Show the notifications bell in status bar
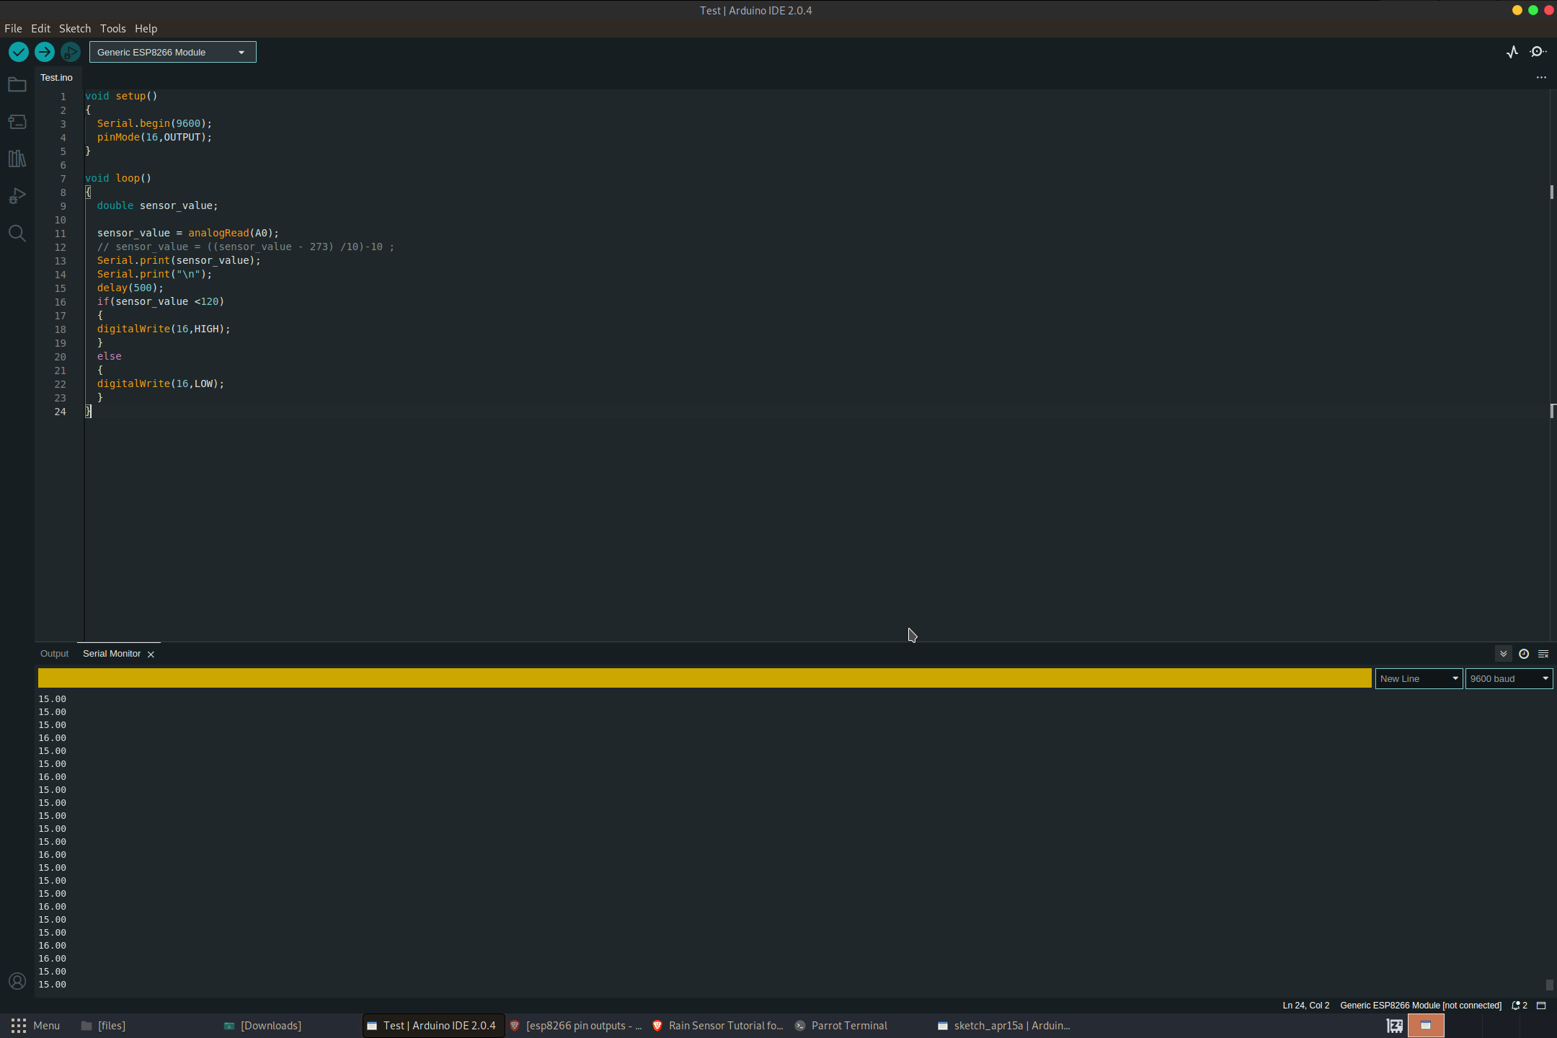Image resolution: width=1557 pixels, height=1038 pixels. [1517, 1005]
